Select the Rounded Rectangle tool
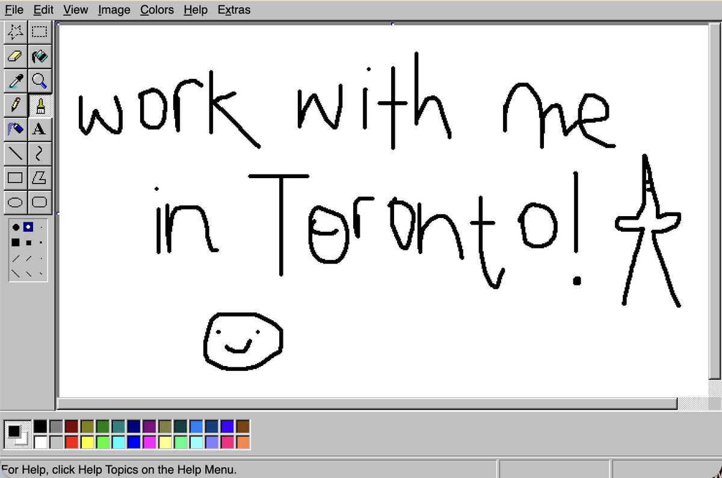 pos(40,201)
